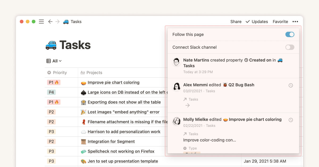Click Updates in the top bar
Viewport: 319px width, 167px height.
pyautogui.click(x=259, y=21)
